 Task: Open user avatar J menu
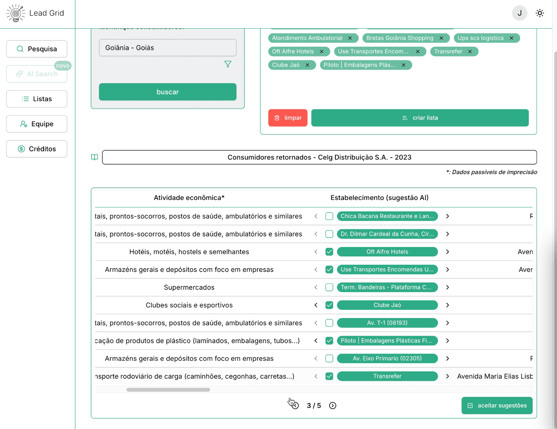(519, 13)
